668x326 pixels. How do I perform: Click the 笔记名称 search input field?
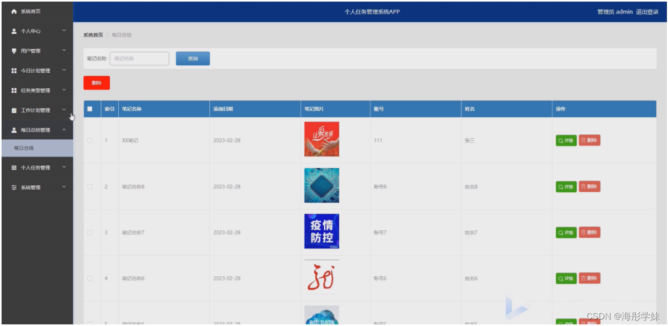pyautogui.click(x=139, y=58)
